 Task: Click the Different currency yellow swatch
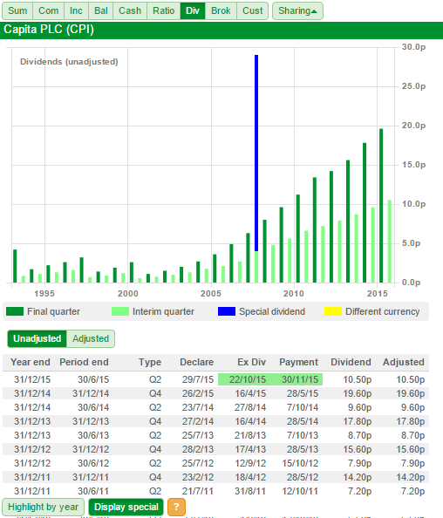333,311
